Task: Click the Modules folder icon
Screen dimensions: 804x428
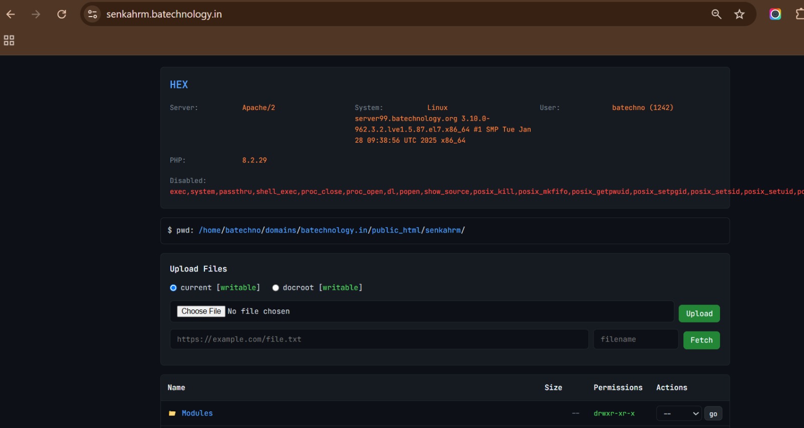Action: (x=172, y=413)
